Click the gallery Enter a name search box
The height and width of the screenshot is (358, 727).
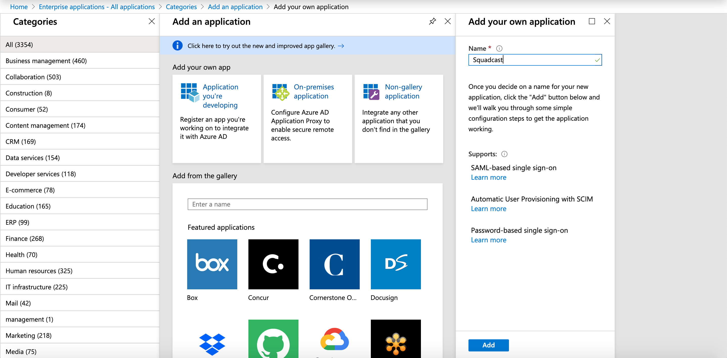coord(307,204)
